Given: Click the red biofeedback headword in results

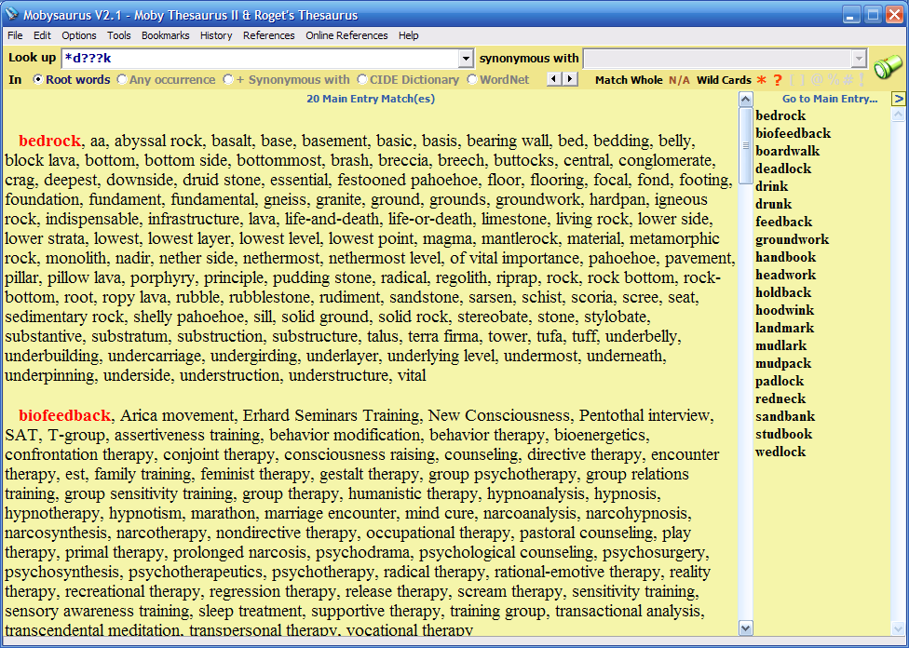Looking at the screenshot, I should pyautogui.click(x=64, y=415).
